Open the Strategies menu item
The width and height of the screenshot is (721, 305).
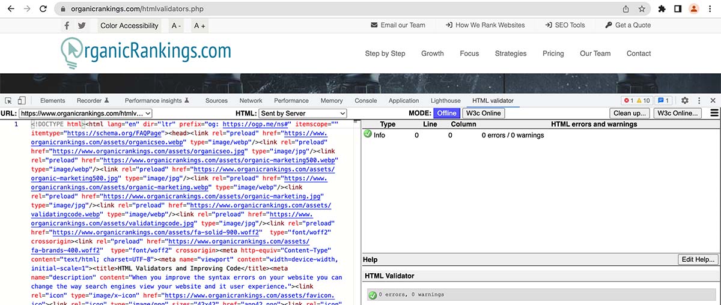tap(511, 53)
